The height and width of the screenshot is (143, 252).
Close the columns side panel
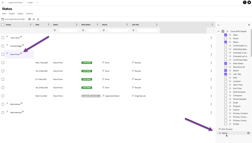tap(249, 25)
